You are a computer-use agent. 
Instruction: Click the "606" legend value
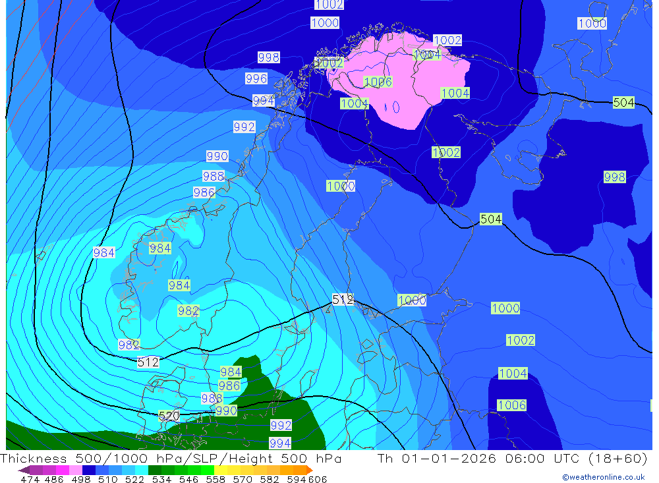click(x=318, y=479)
